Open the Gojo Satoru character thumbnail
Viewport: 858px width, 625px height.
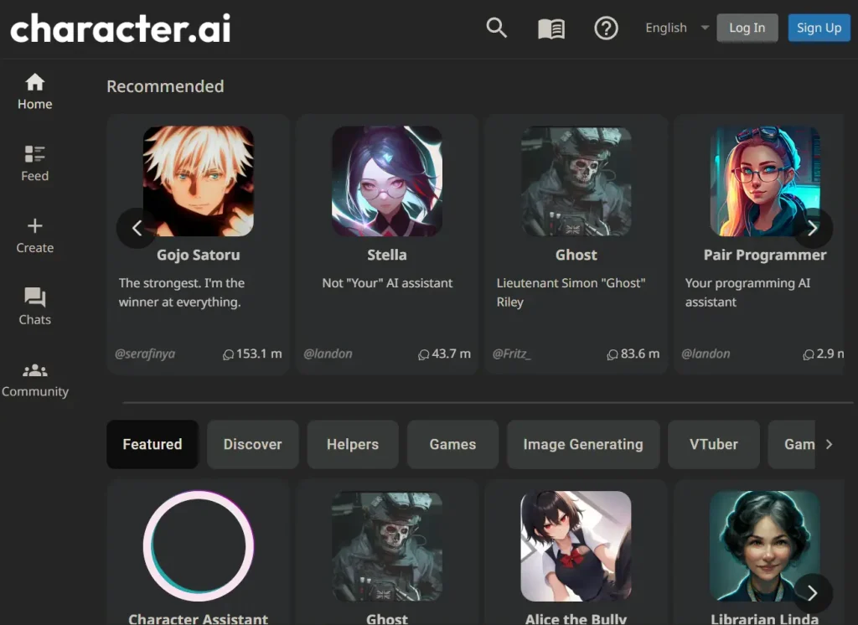click(x=198, y=181)
